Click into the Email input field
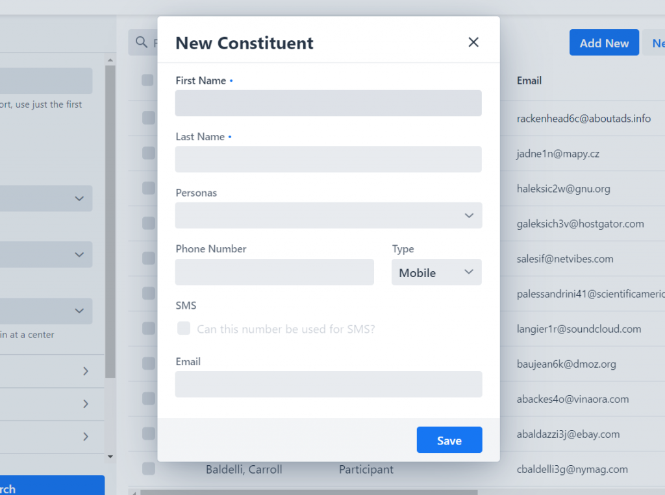The width and height of the screenshot is (665, 495). point(328,385)
